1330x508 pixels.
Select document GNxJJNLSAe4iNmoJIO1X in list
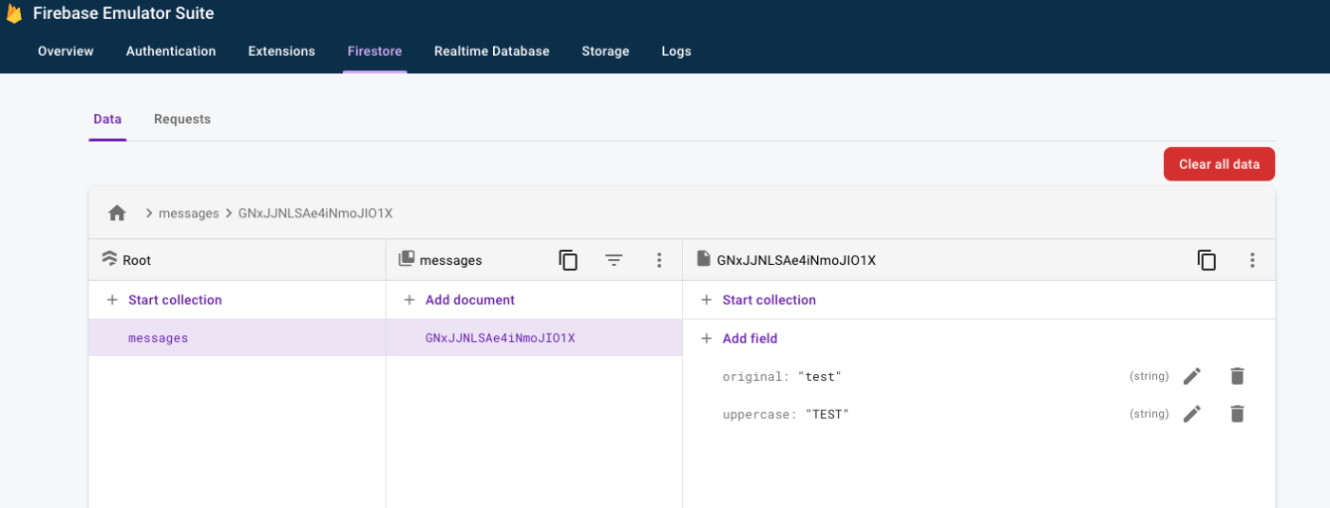pos(534,338)
